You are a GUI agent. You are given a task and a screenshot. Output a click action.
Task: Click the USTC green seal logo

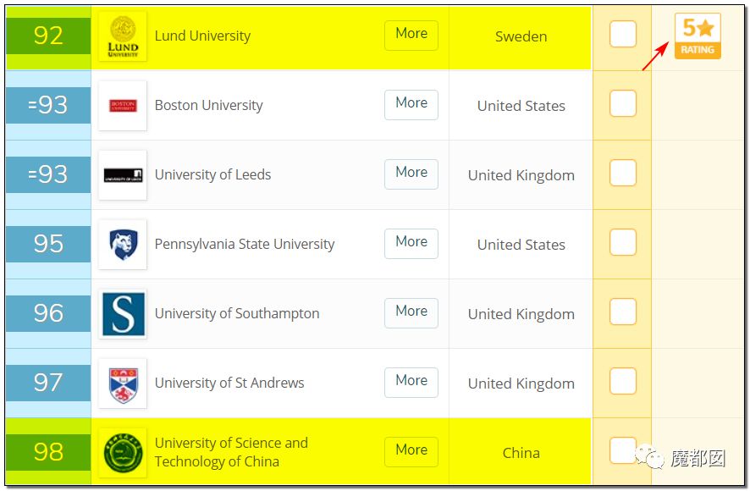pos(123,453)
